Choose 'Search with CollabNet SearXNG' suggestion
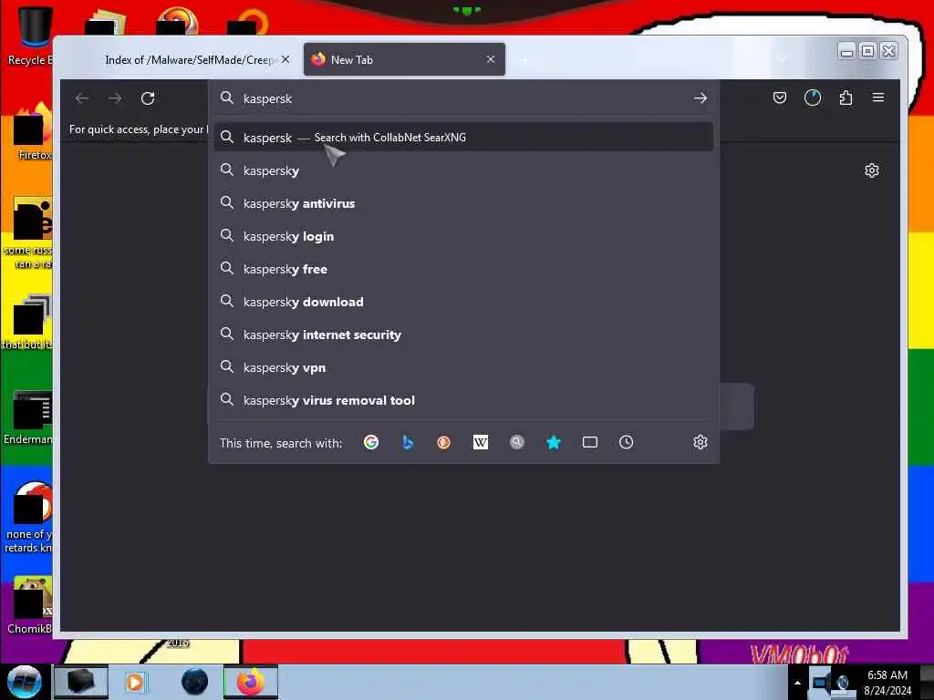The width and height of the screenshot is (934, 700). coord(463,138)
